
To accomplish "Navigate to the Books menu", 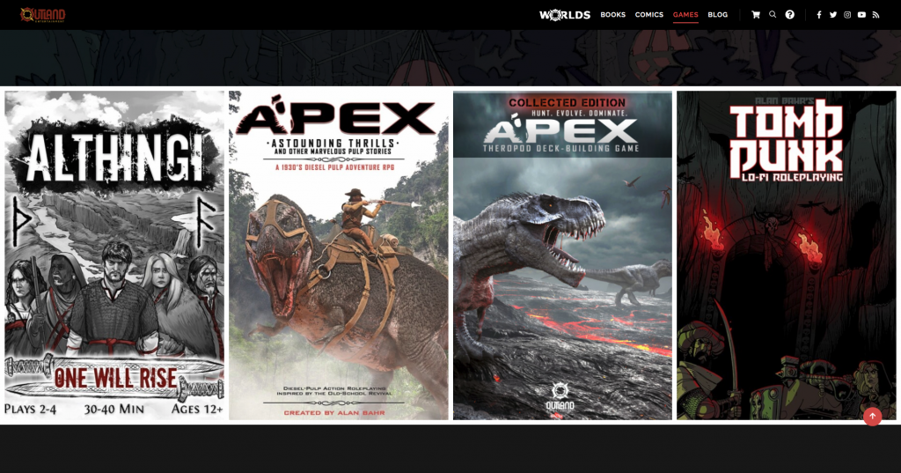I will pyautogui.click(x=612, y=15).
